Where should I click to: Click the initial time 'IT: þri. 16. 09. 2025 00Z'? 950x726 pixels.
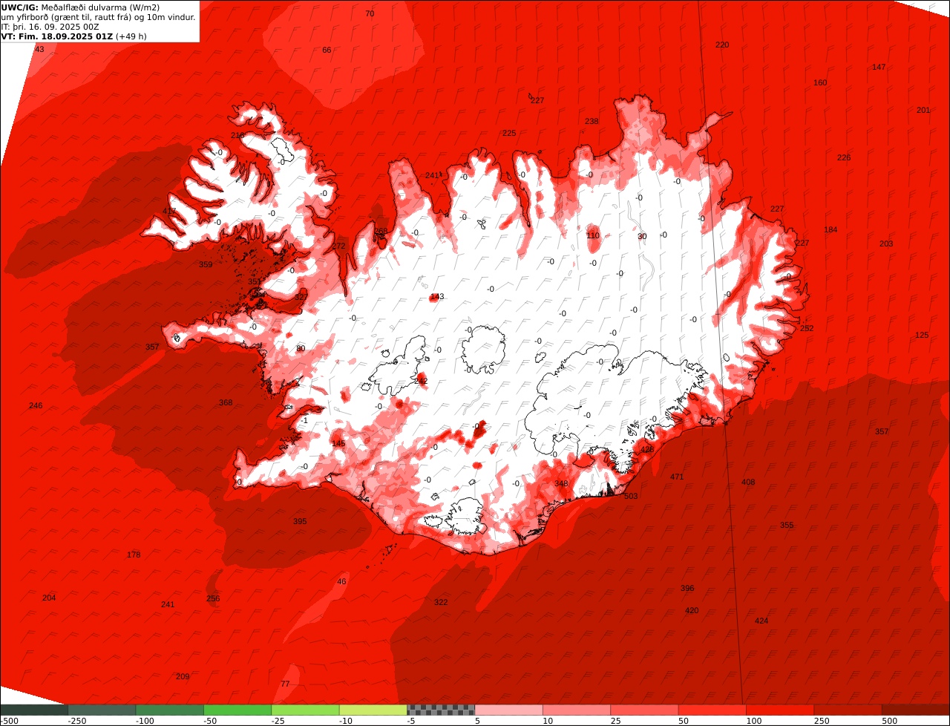pos(50,27)
